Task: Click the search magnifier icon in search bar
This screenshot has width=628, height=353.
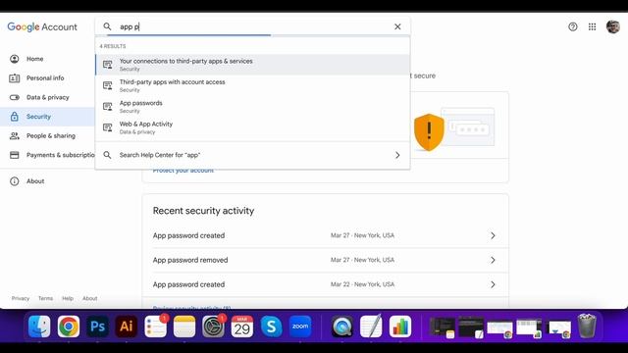Action: (107, 26)
